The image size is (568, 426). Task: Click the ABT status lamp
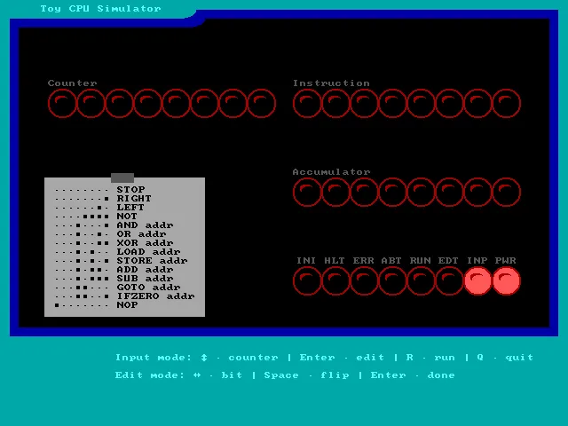[x=392, y=281]
